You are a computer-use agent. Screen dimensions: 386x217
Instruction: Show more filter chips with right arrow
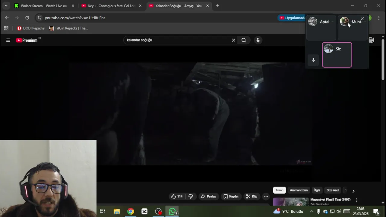pyautogui.click(x=353, y=191)
